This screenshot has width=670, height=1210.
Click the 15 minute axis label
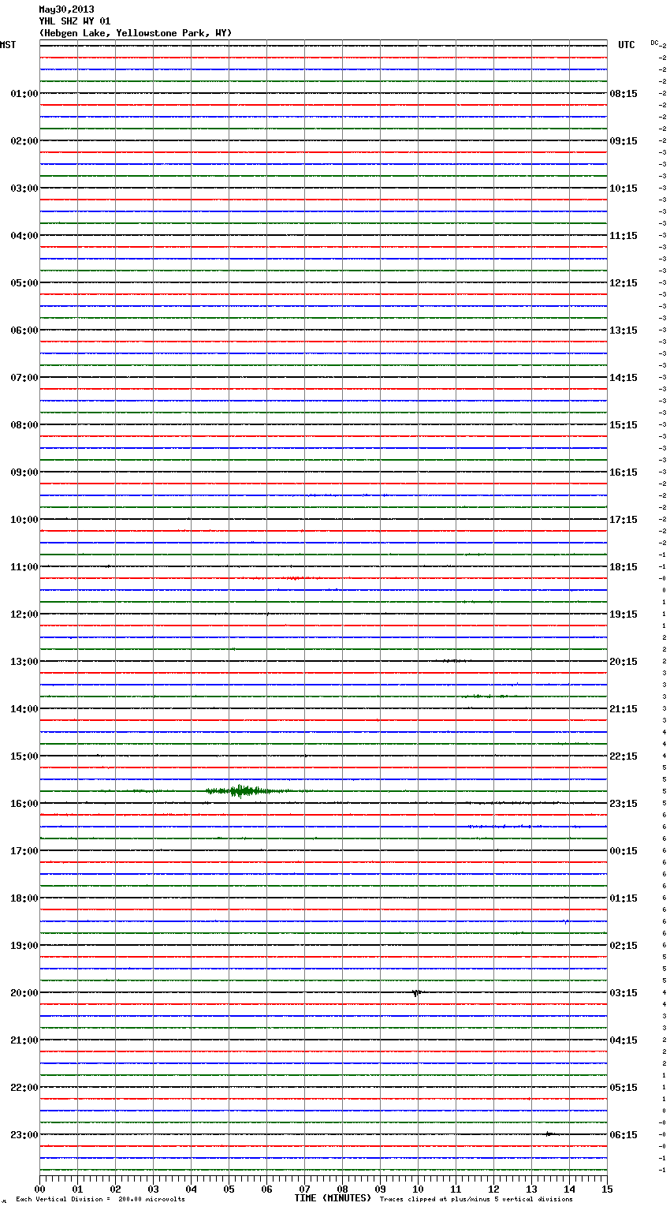tap(607, 1189)
